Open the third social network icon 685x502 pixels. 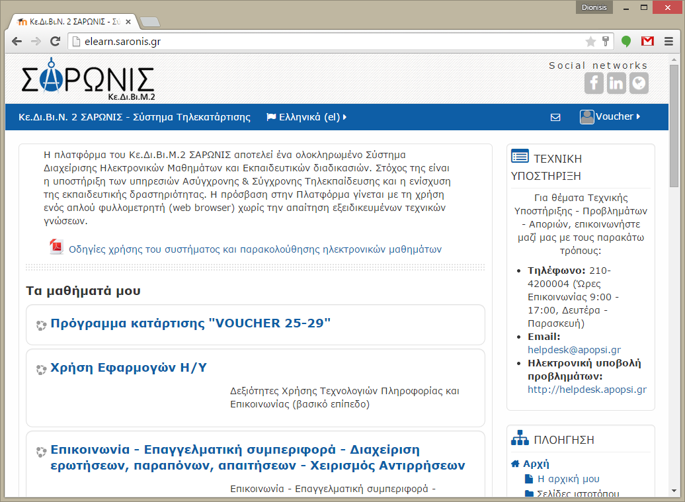(x=639, y=83)
